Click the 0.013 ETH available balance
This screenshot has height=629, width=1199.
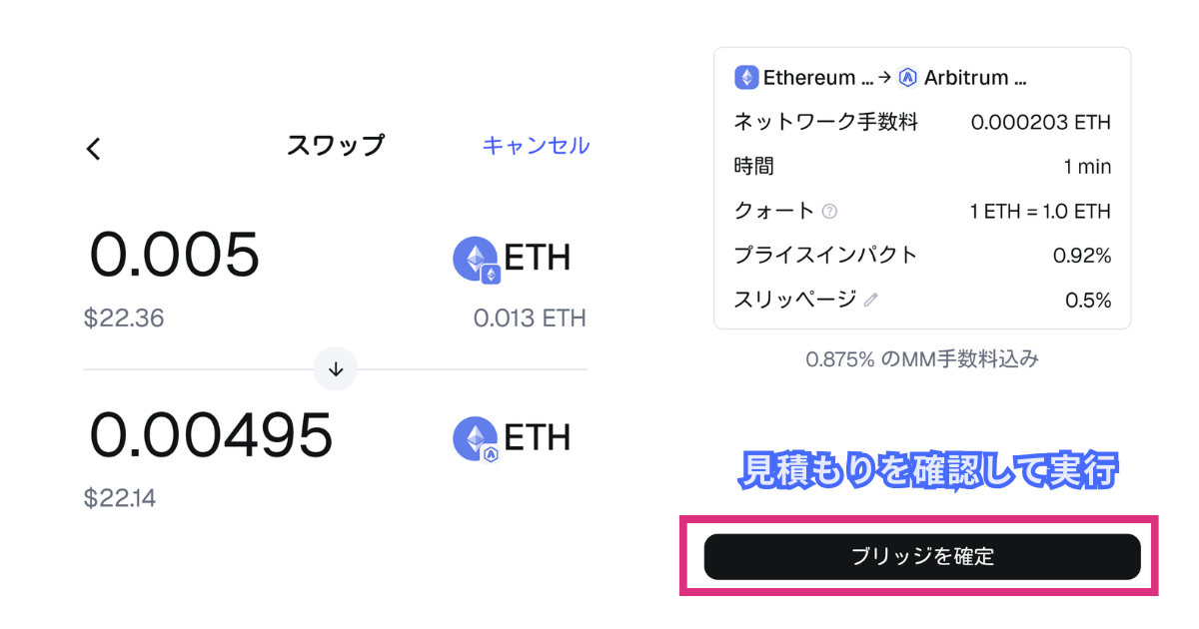coord(530,318)
